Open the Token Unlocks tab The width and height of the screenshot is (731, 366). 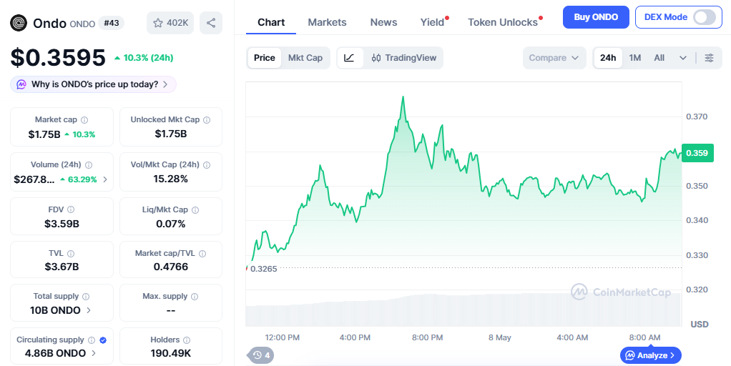503,22
